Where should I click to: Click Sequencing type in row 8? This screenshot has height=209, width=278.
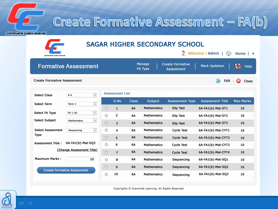pos(181,160)
